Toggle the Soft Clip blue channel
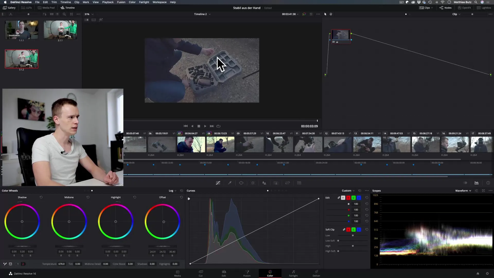The width and height of the screenshot is (494, 278). coord(359,230)
